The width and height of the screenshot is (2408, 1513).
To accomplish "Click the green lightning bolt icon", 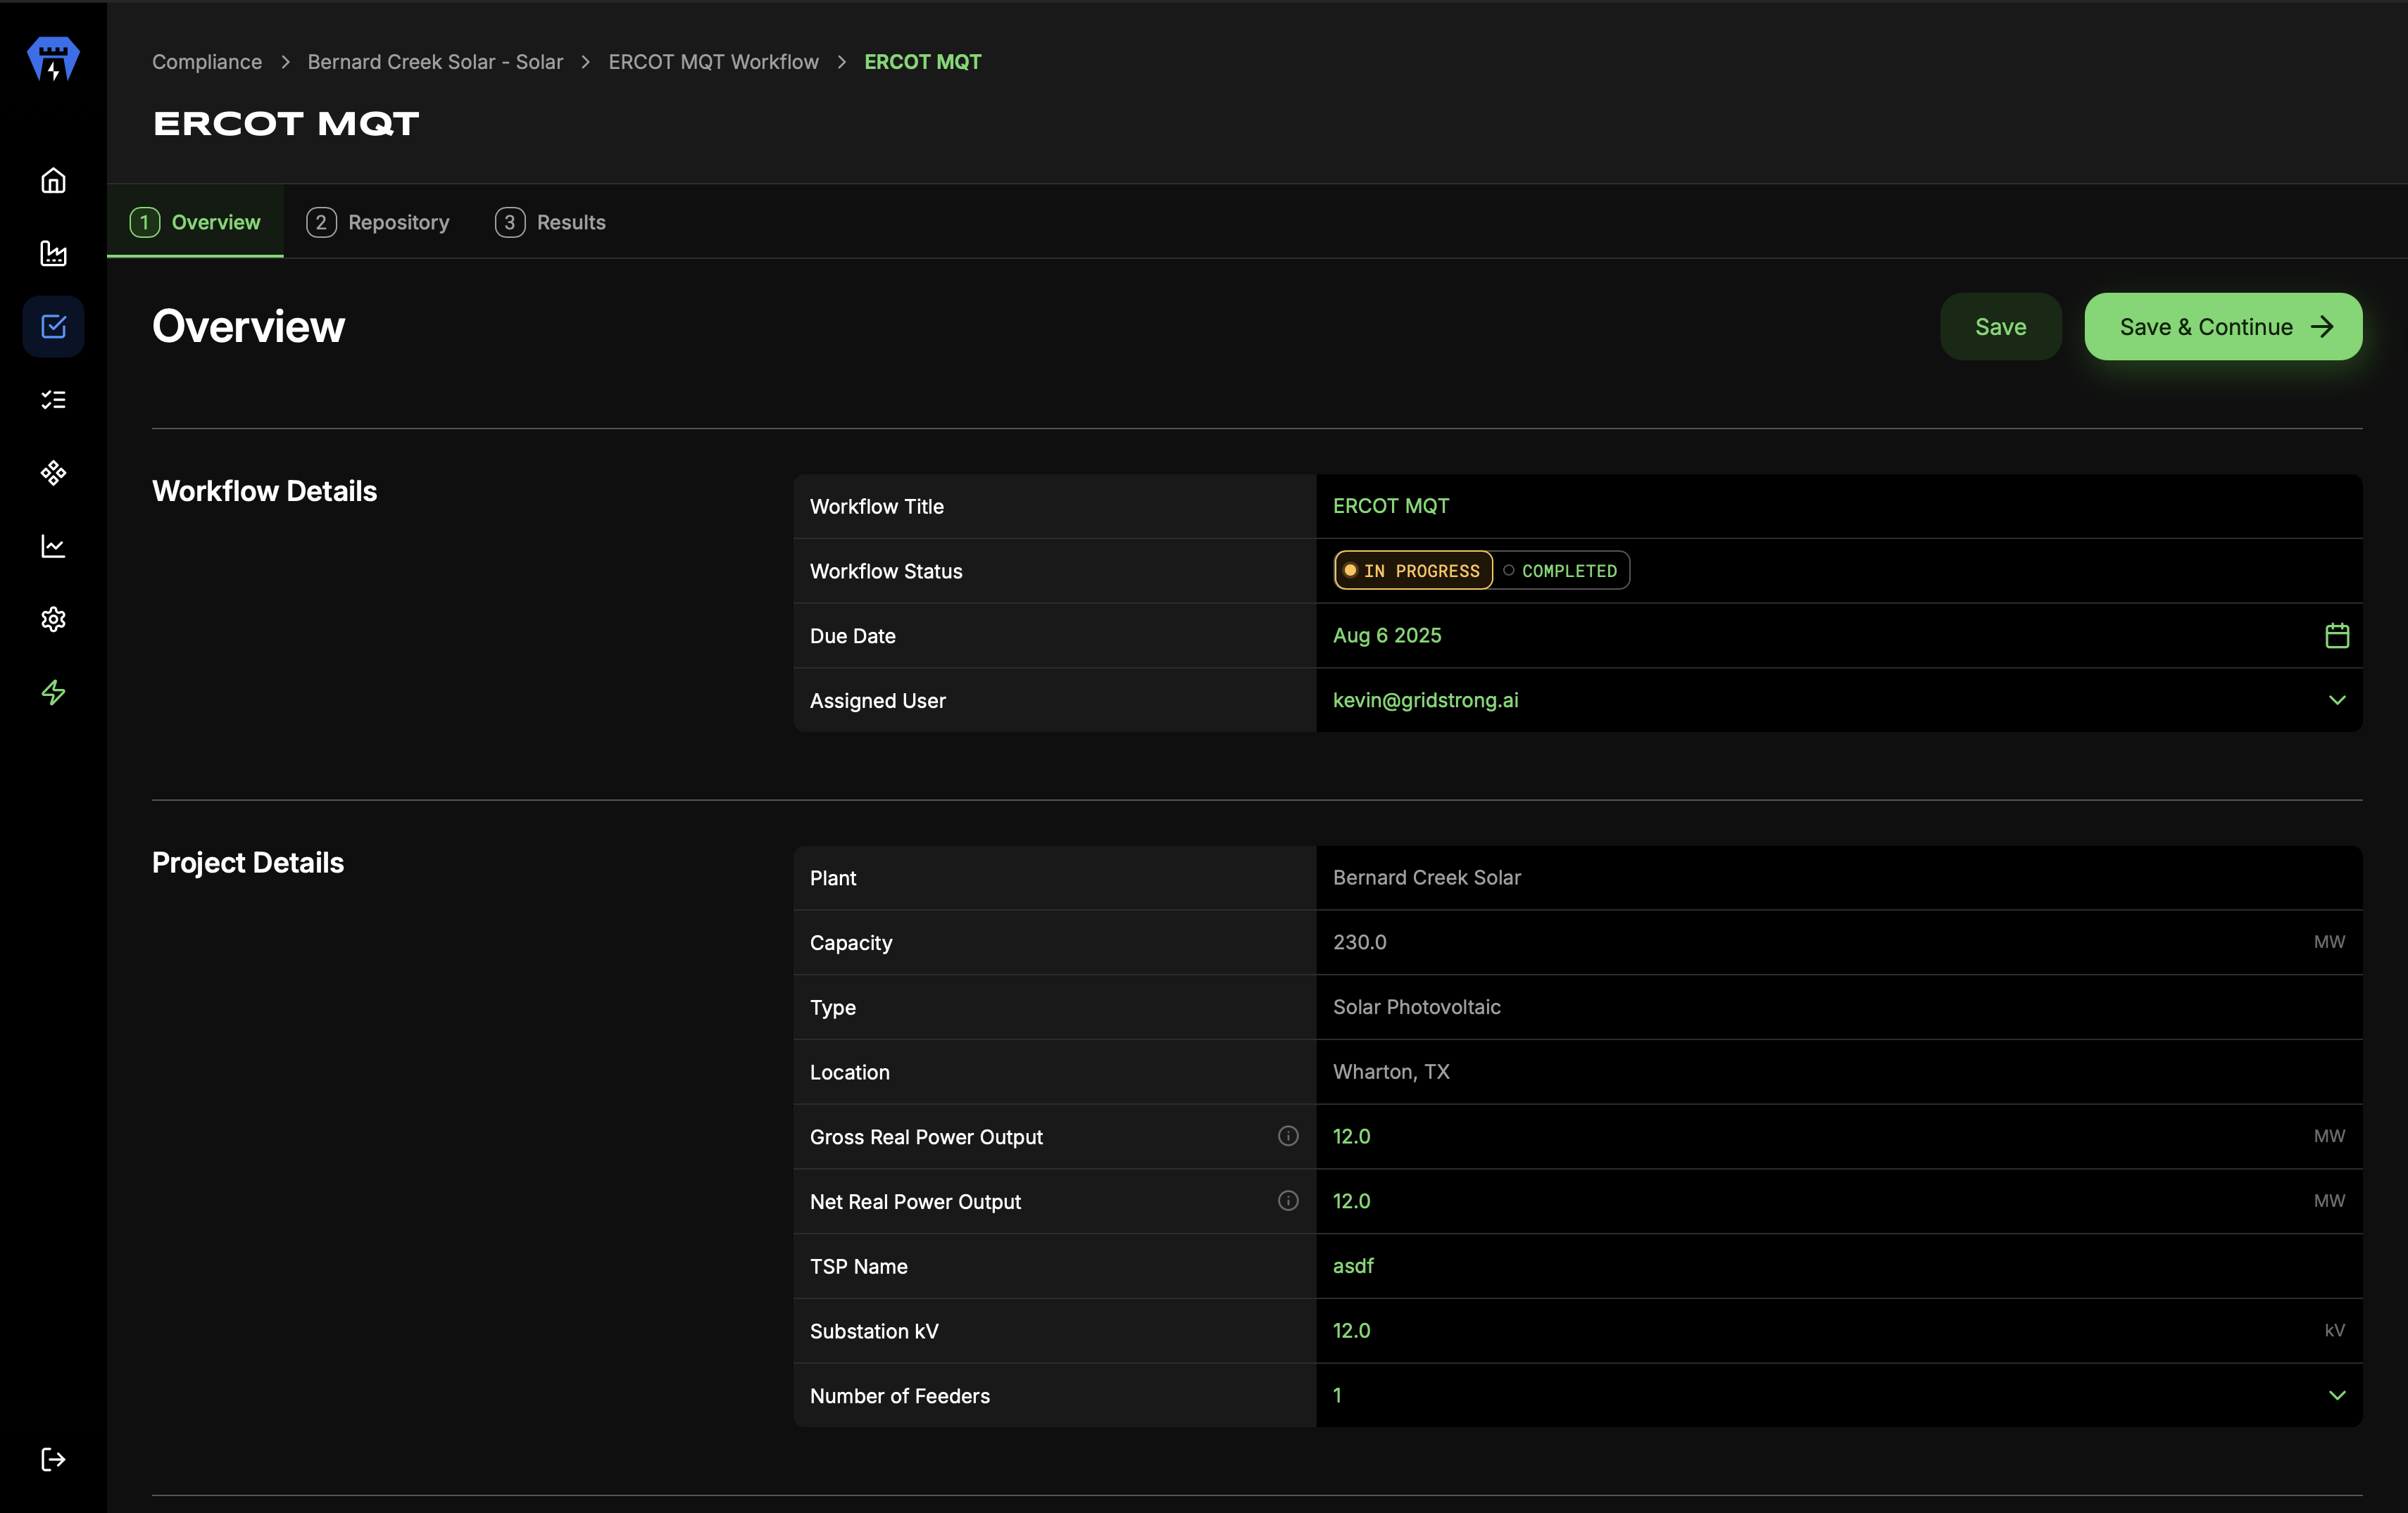I will (x=53, y=692).
